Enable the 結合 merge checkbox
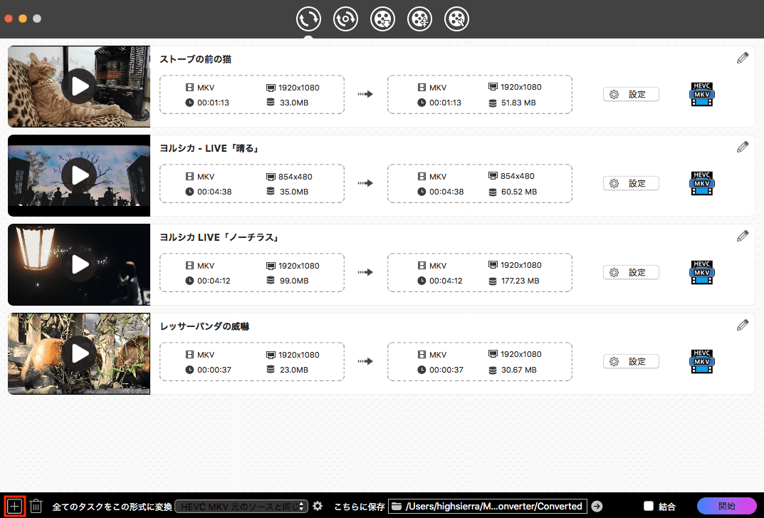The width and height of the screenshot is (764, 518). pos(648,507)
